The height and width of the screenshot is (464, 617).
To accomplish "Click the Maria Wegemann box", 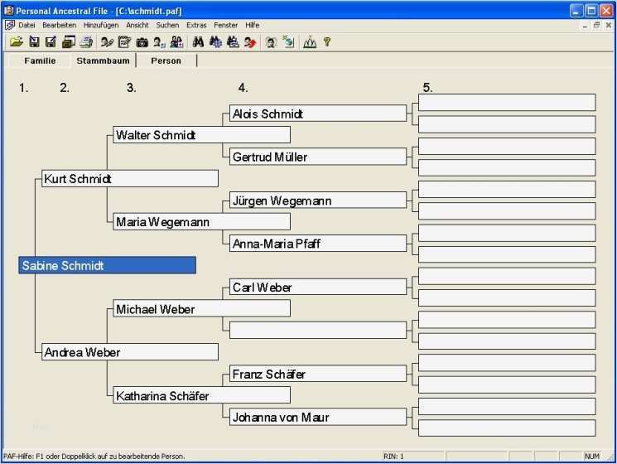I will (202, 221).
